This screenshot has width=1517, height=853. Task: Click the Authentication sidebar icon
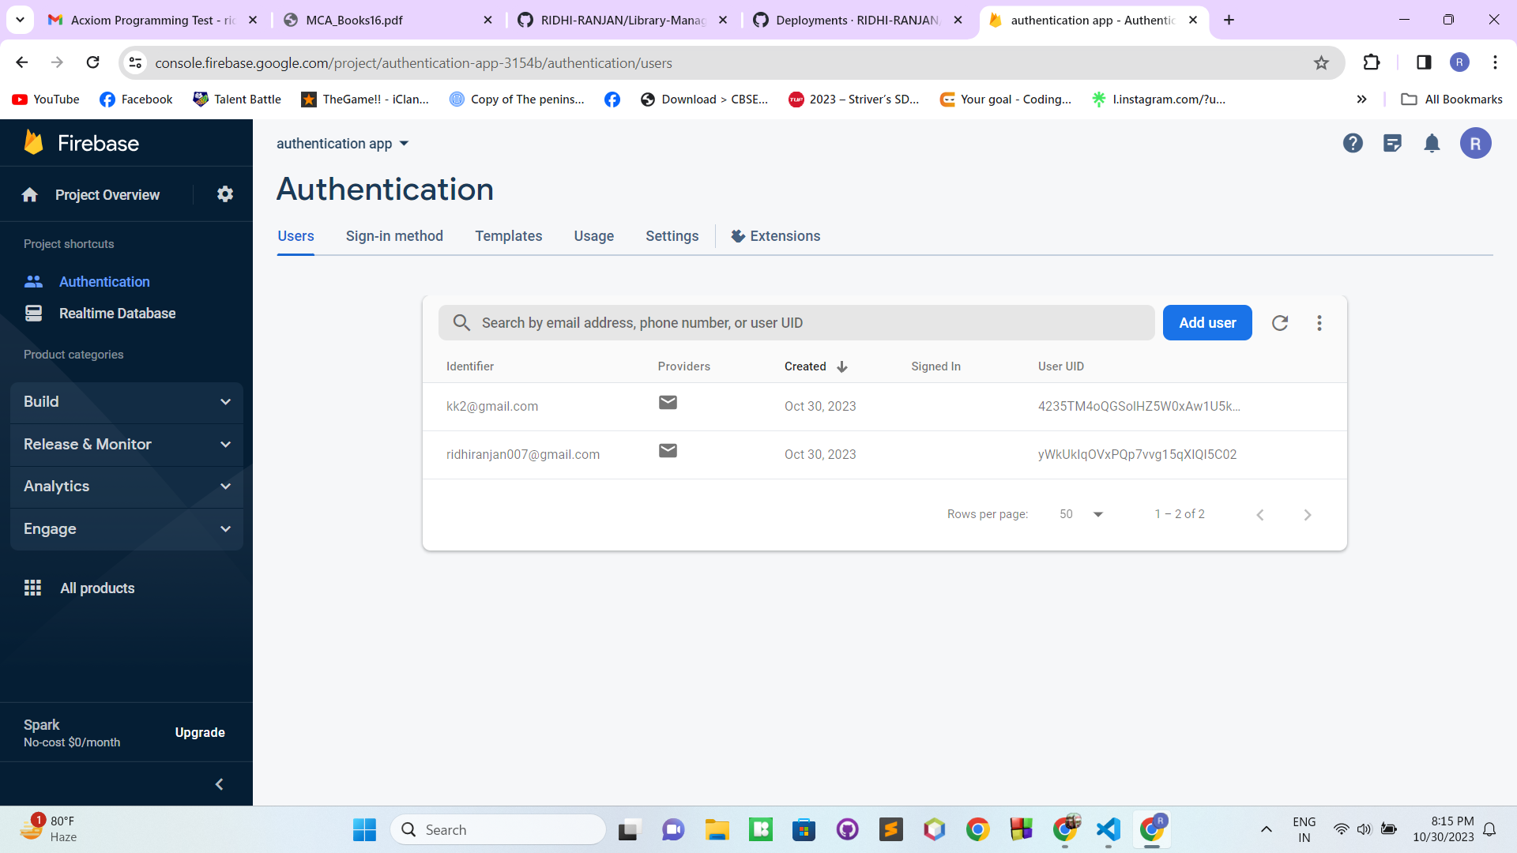tap(33, 281)
